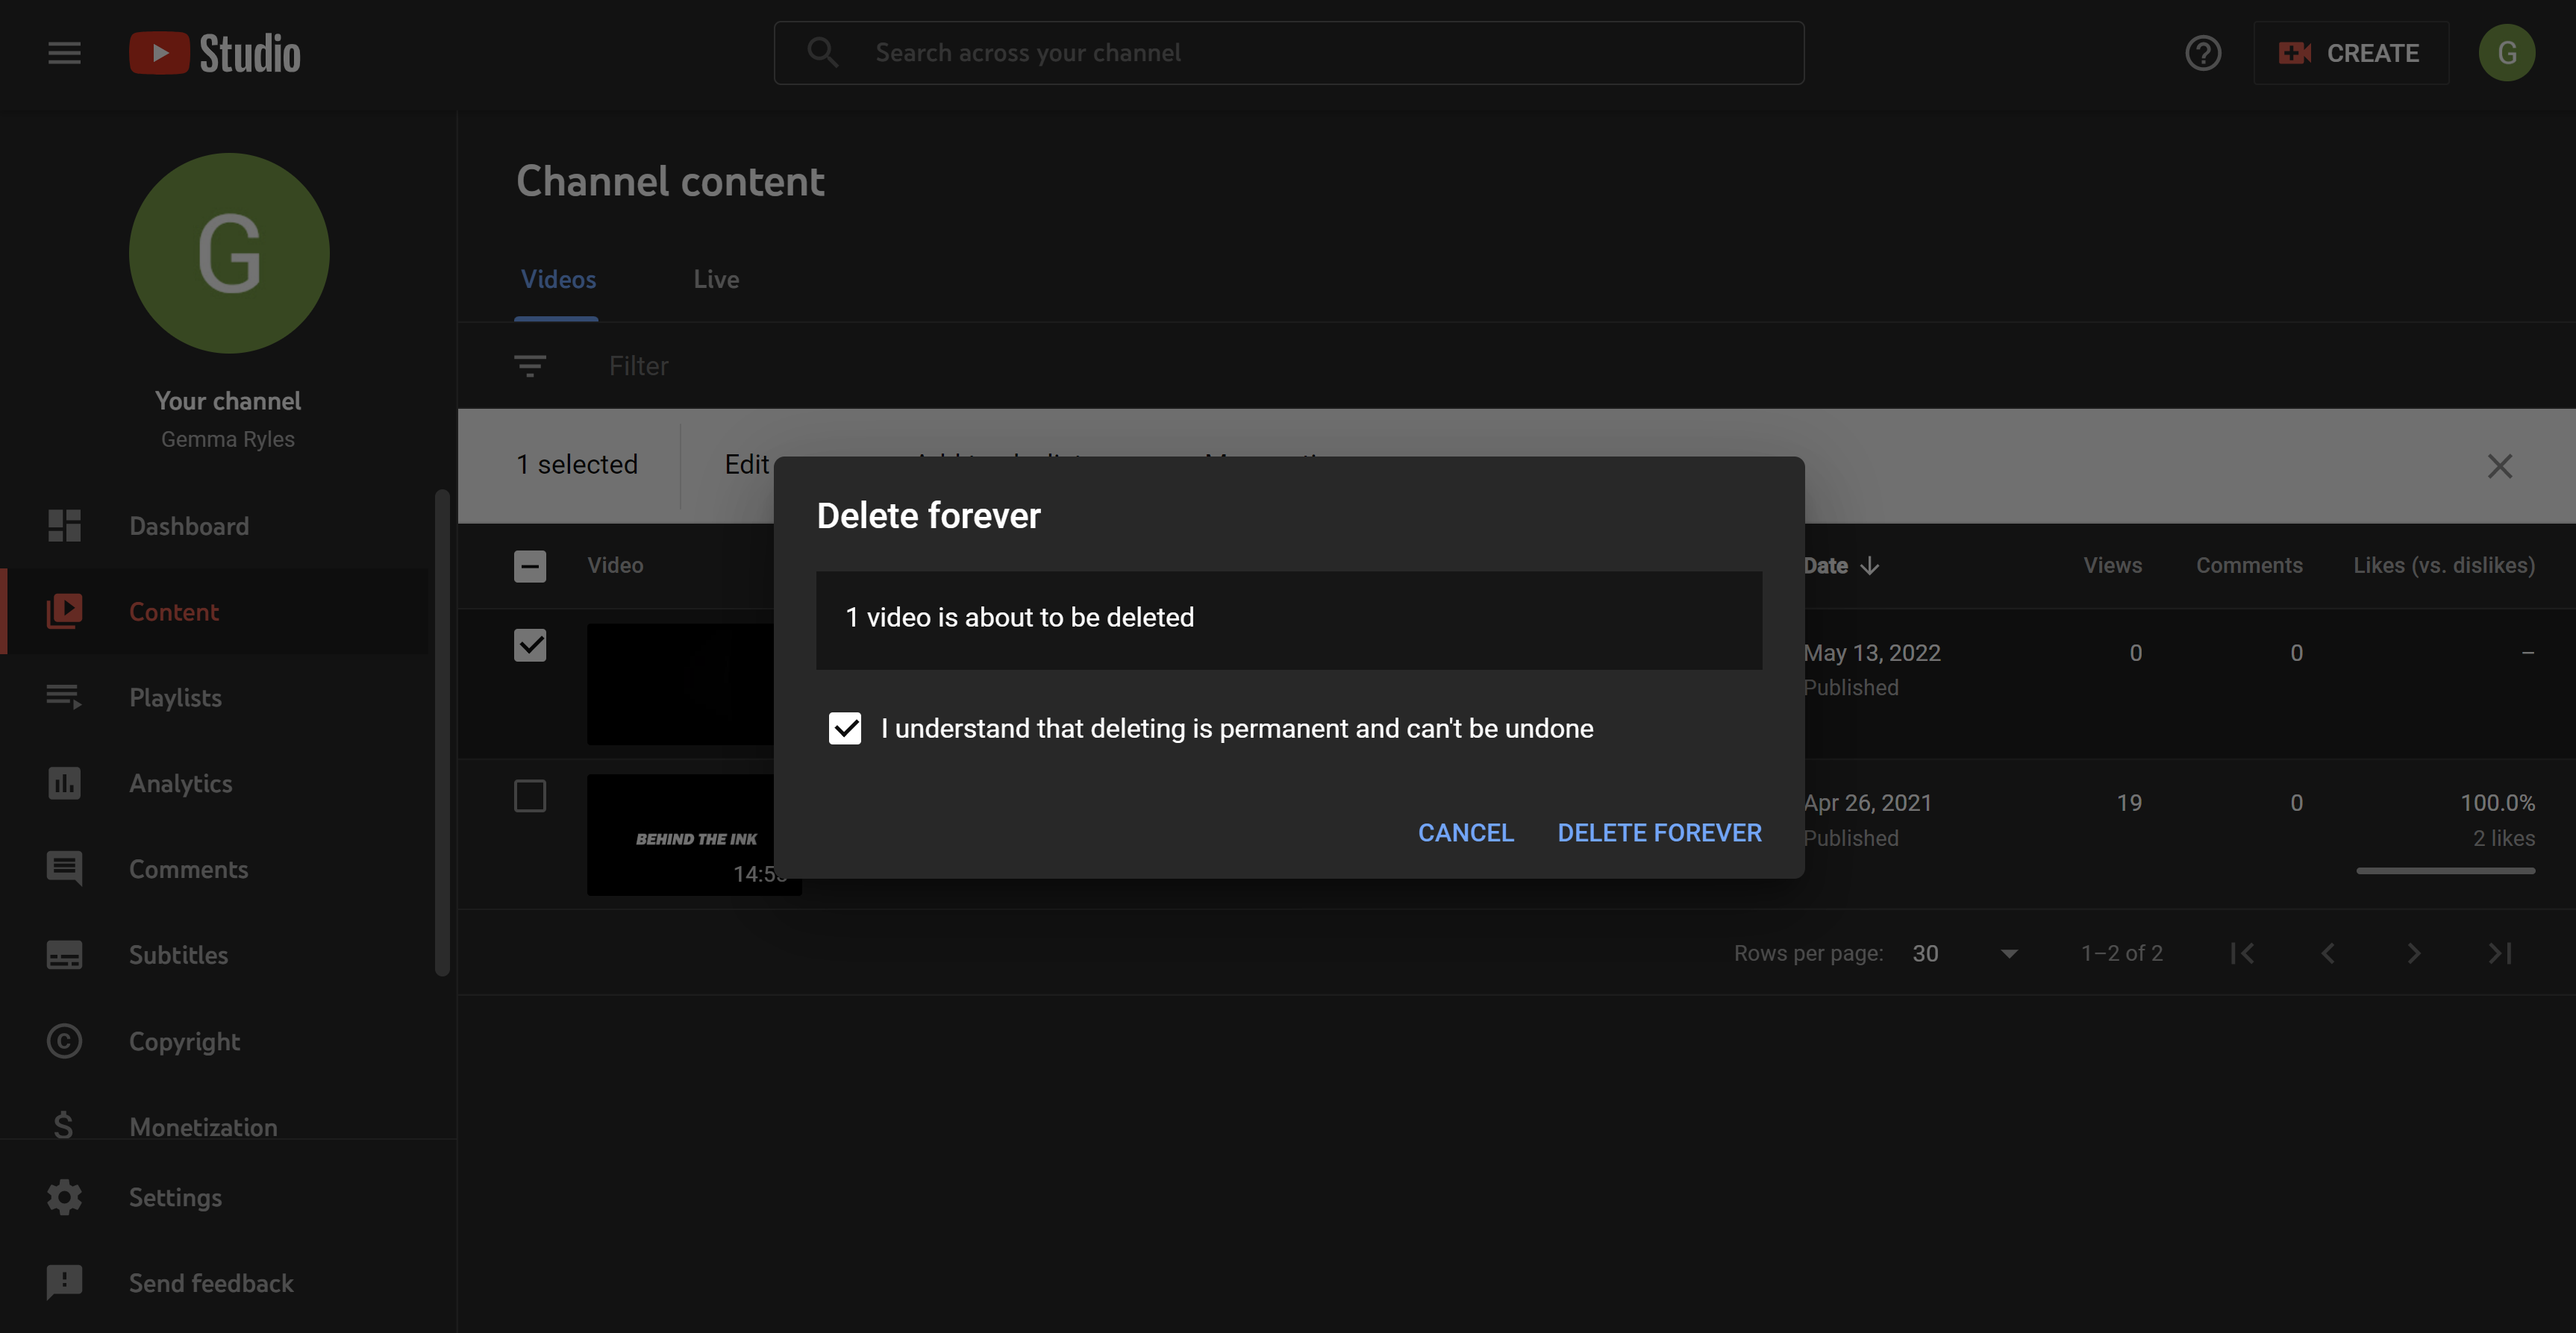2576x1333 pixels.
Task: Click the '1–2 of 2' pagination text
Action: 2122,953
